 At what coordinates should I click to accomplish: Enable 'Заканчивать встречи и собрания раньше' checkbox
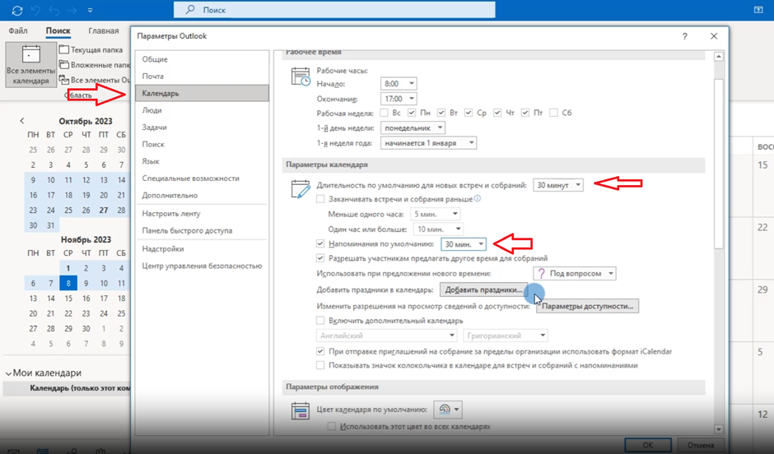[x=321, y=199]
